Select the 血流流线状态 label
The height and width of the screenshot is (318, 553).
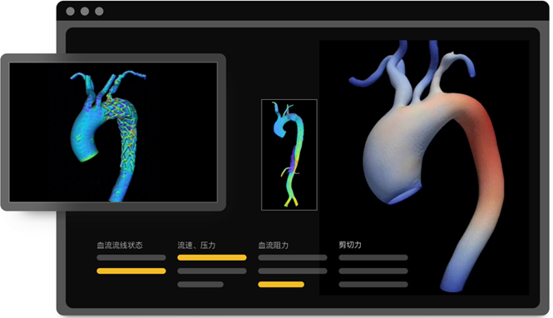[x=120, y=246]
